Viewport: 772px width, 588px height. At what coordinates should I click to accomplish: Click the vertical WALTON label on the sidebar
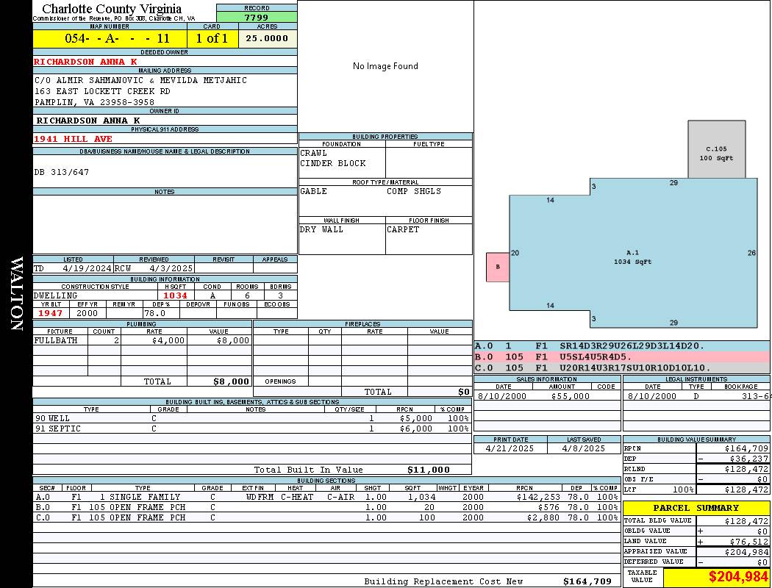(x=16, y=294)
